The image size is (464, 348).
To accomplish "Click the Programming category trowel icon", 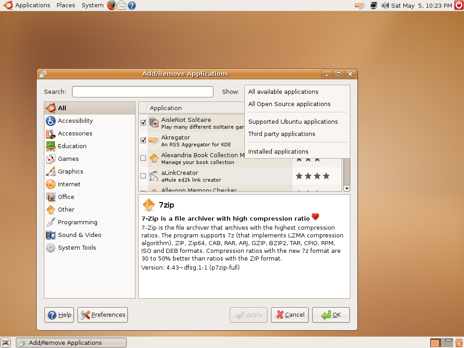I will pyautogui.click(x=51, y=222).
